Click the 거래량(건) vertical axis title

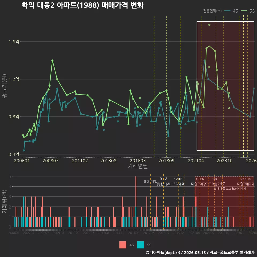[5, 201]
